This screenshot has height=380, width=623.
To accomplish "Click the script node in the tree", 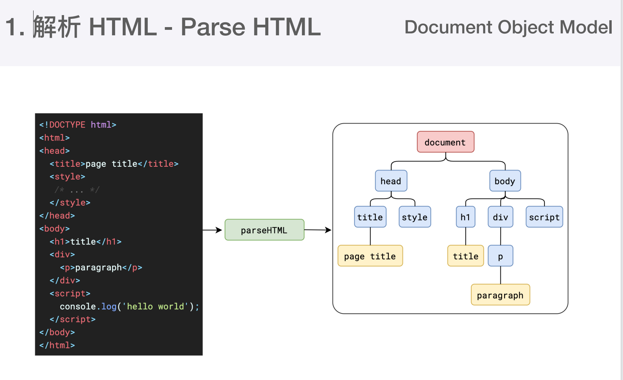I will click(544, 217).
